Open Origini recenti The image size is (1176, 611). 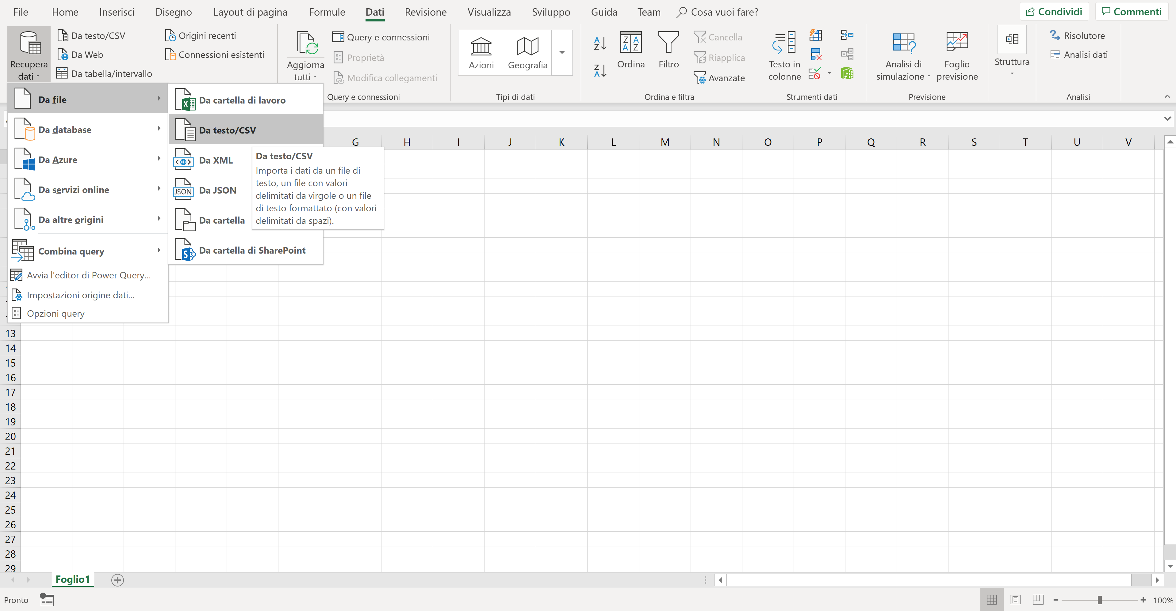[x=201, y=36]
